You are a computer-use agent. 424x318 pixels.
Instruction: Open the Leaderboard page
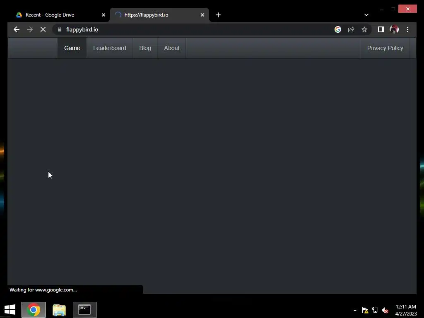tap(109, 48)
